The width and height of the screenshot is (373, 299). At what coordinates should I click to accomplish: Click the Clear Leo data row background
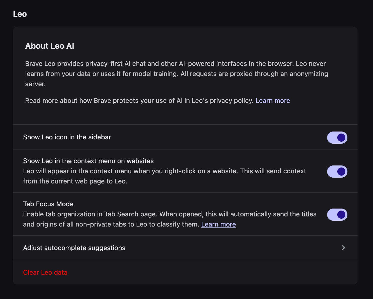[203, 272]
